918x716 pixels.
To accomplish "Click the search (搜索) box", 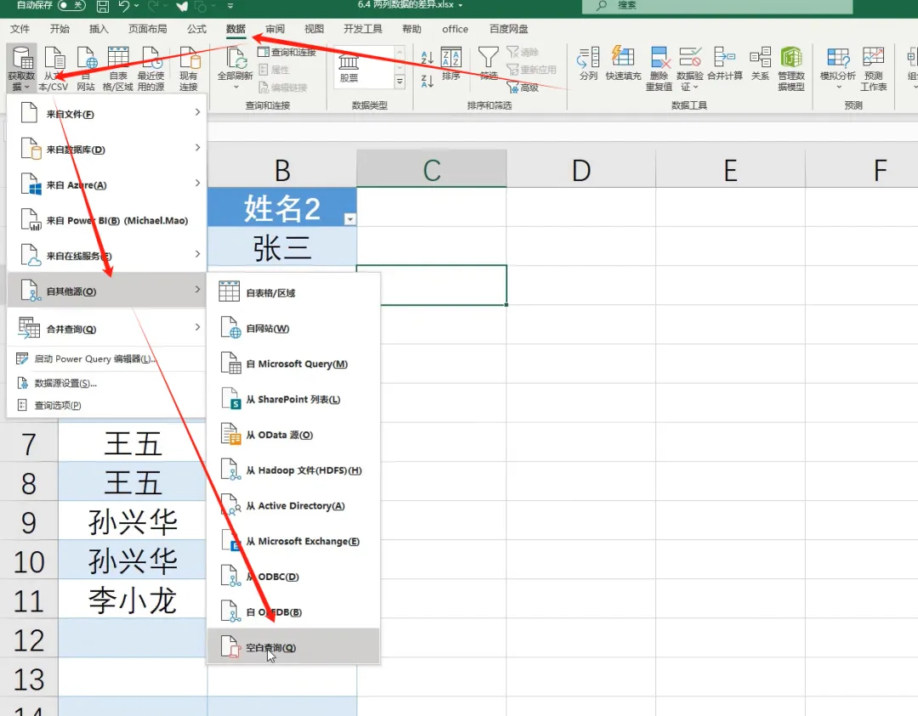I will [717, 6].
